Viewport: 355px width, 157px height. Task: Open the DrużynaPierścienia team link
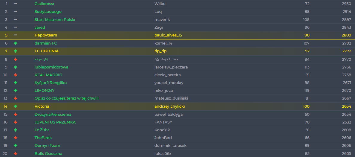pos(53,115)
